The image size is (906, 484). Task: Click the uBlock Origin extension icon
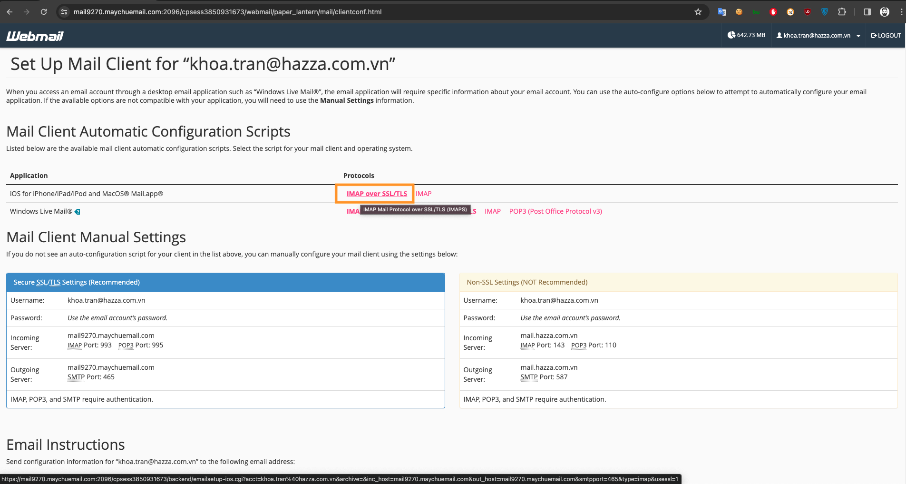[x=807, y=11]
